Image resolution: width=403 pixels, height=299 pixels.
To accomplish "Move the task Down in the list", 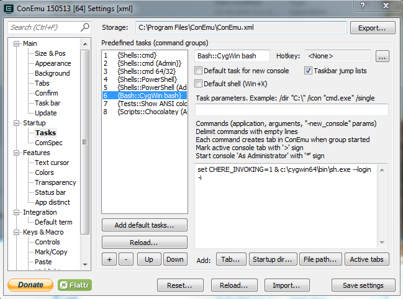I will (175, 259).
